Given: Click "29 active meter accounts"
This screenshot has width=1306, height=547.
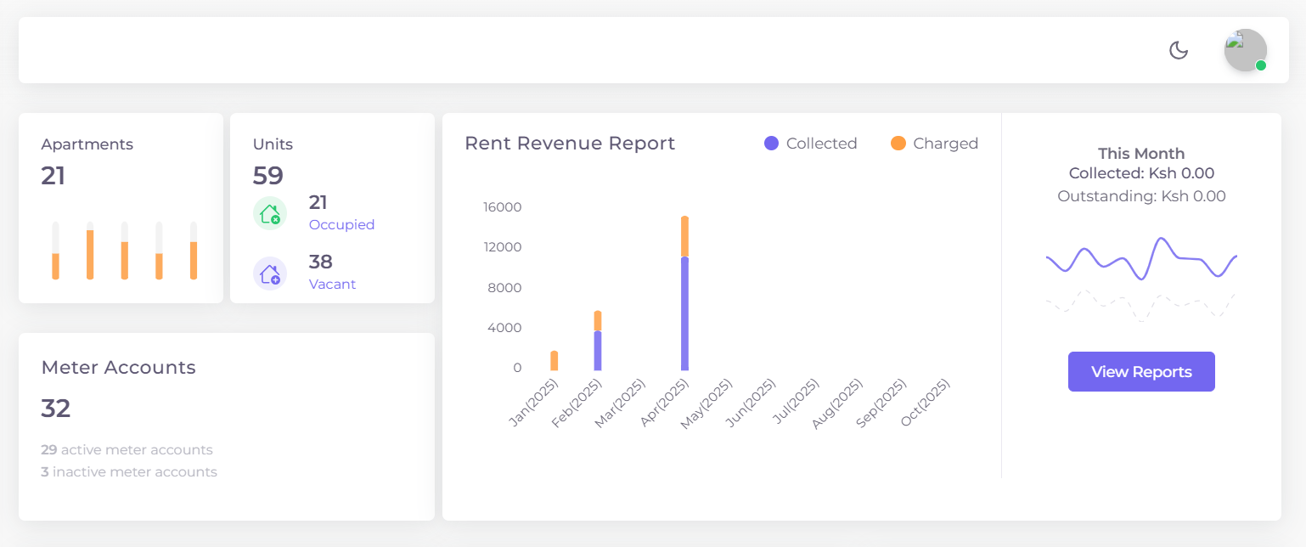Looking at the screenshot, I should click(x=127, y=449).
